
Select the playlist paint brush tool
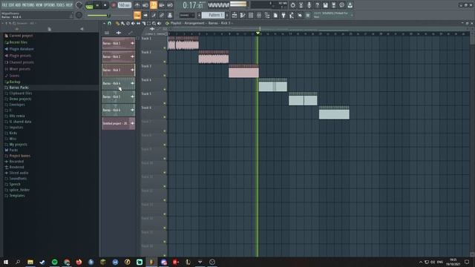point(122,23)
